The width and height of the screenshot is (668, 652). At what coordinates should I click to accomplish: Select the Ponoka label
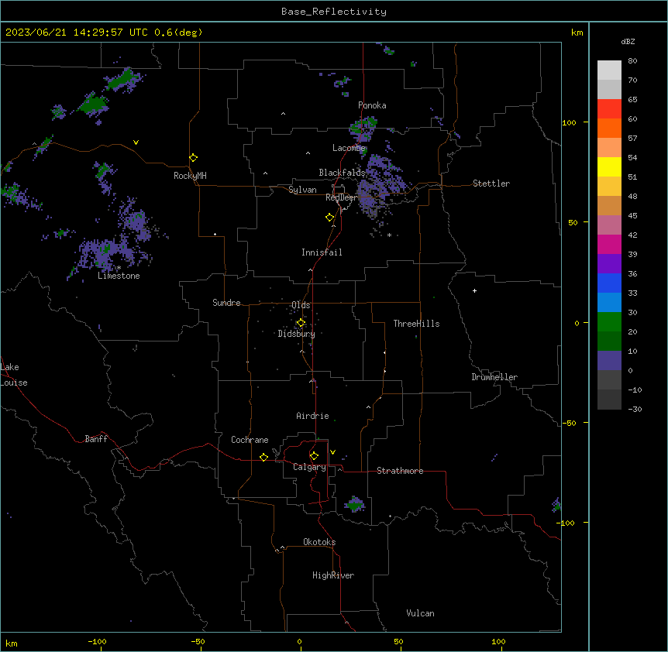[372, 105]
